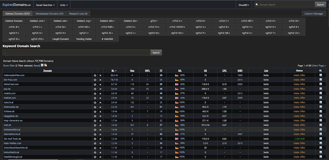Expand the ngTLD UV dropdown

coord(294,33)
